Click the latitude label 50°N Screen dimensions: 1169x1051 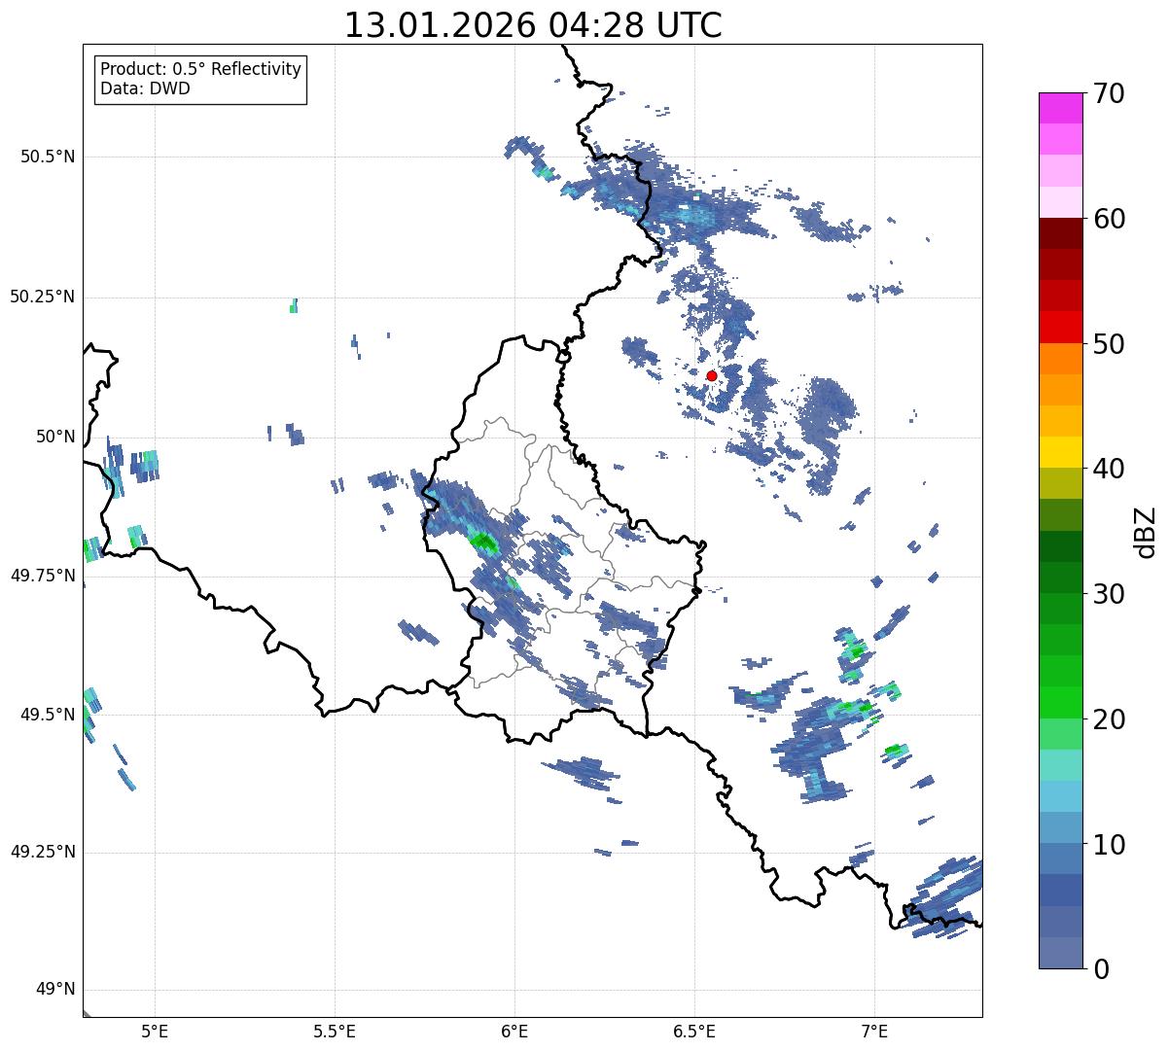click(55, 437)
